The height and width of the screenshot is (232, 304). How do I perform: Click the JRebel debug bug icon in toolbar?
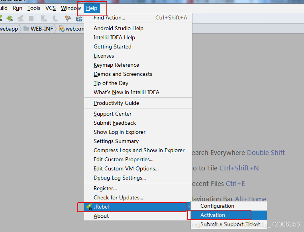point(10,19)
